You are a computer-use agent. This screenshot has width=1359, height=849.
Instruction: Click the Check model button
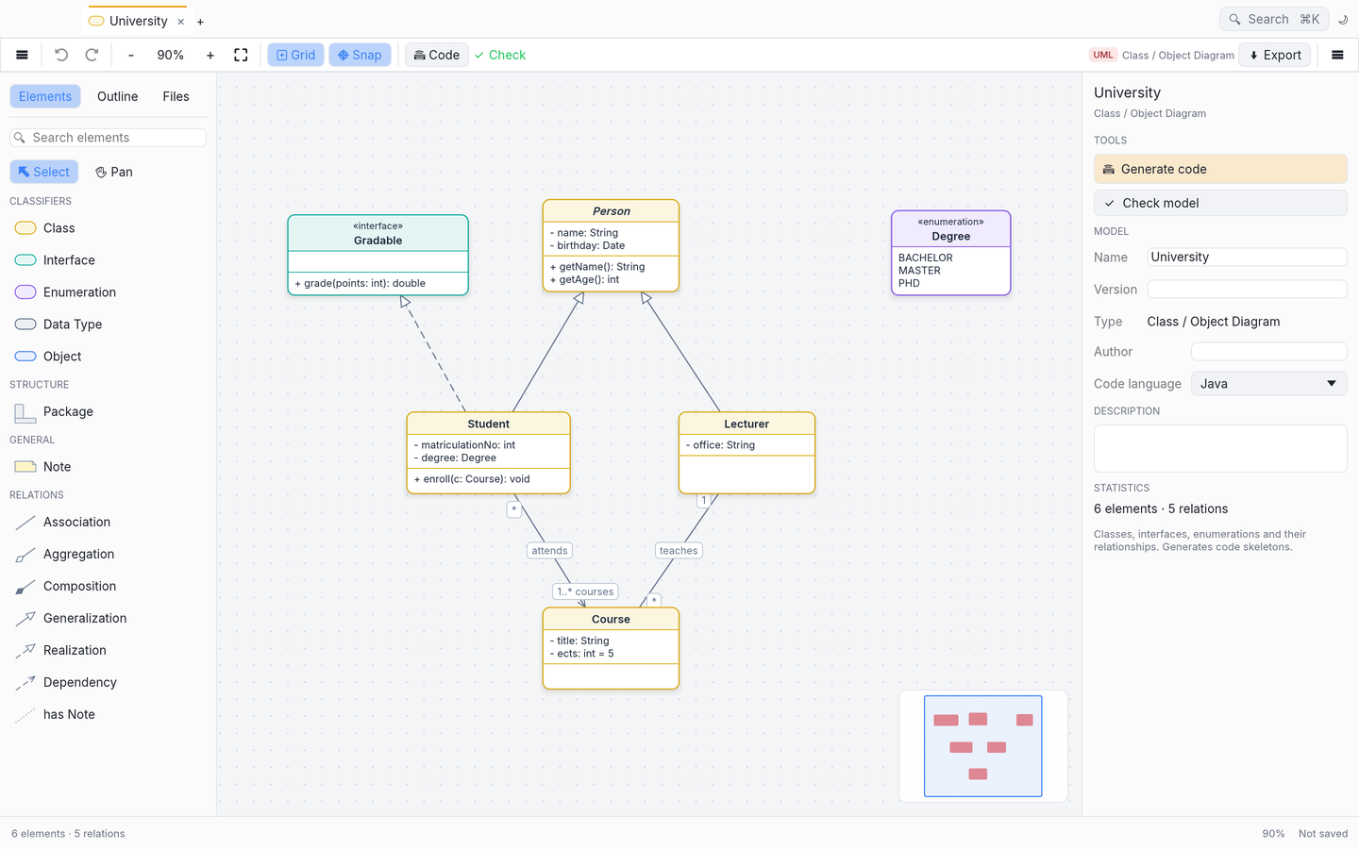click(x=1220, y=203)
